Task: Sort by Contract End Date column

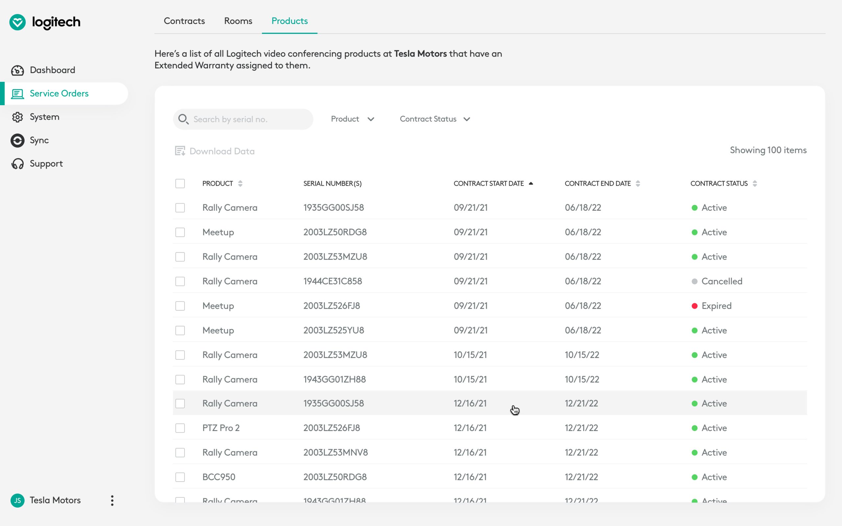Action: click(602, 183)
